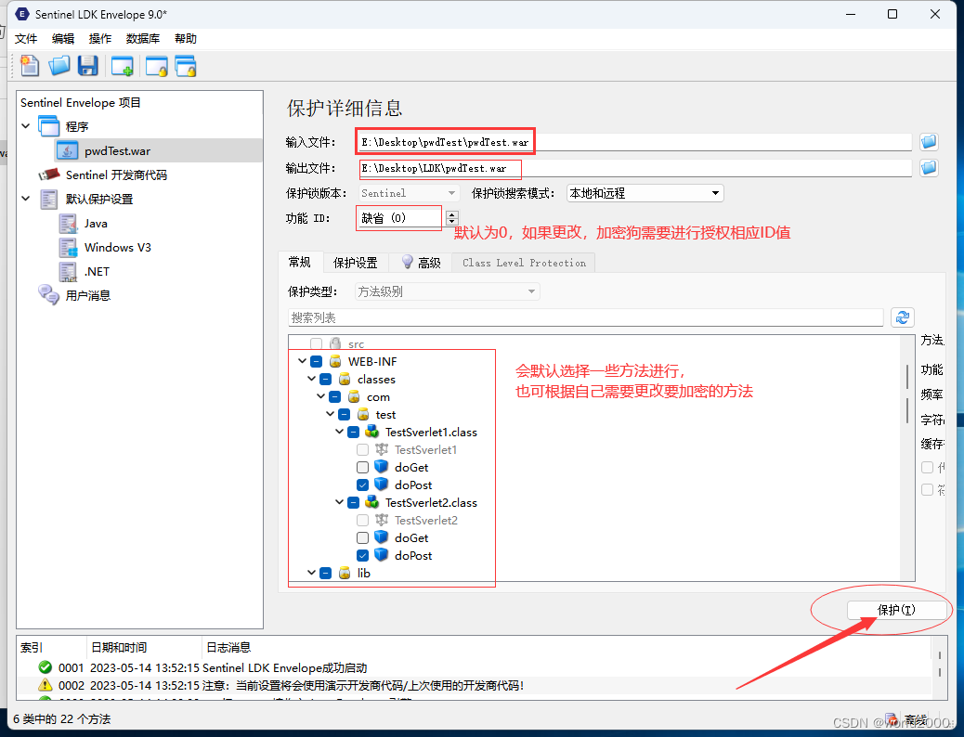
Task: Select the 程序 node in project tree
Action: 77,126
